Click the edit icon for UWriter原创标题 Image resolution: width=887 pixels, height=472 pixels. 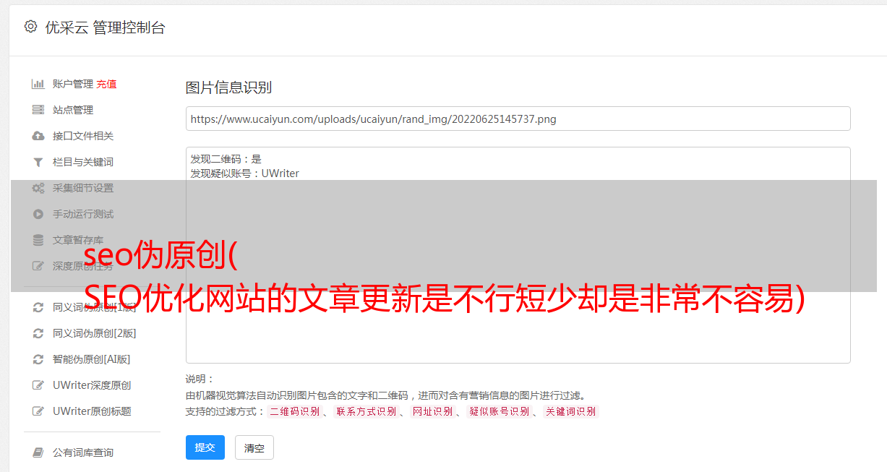(x=38, y=411)
